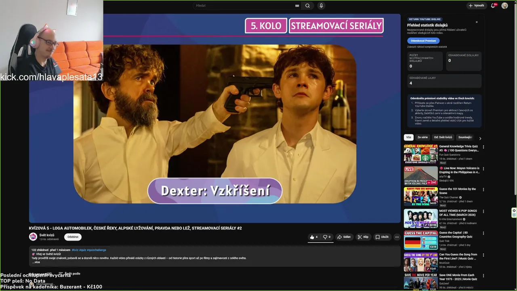Open options menu for Can You Guess the Song
This screenshot has height=291, width=517.
[x=483, y=255]
